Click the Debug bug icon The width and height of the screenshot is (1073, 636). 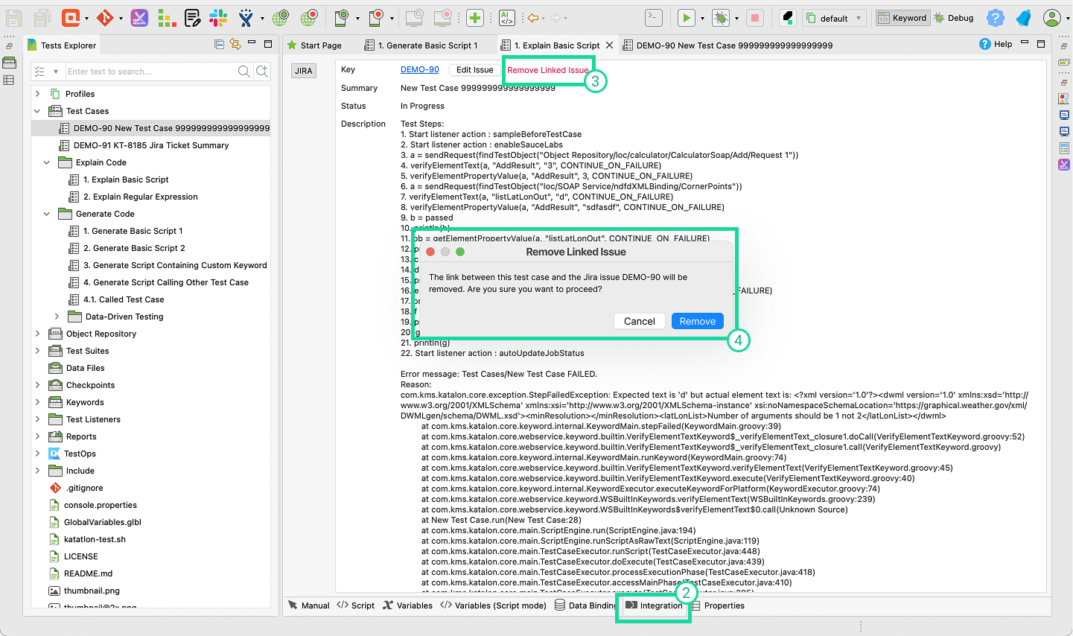point(721,18)
